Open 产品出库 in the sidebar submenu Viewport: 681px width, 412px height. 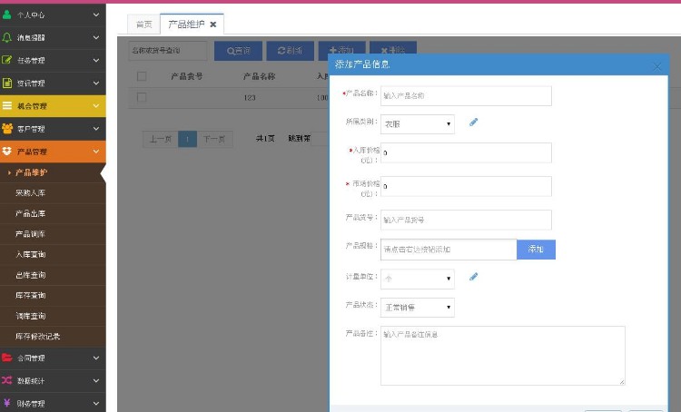point(30,213)
